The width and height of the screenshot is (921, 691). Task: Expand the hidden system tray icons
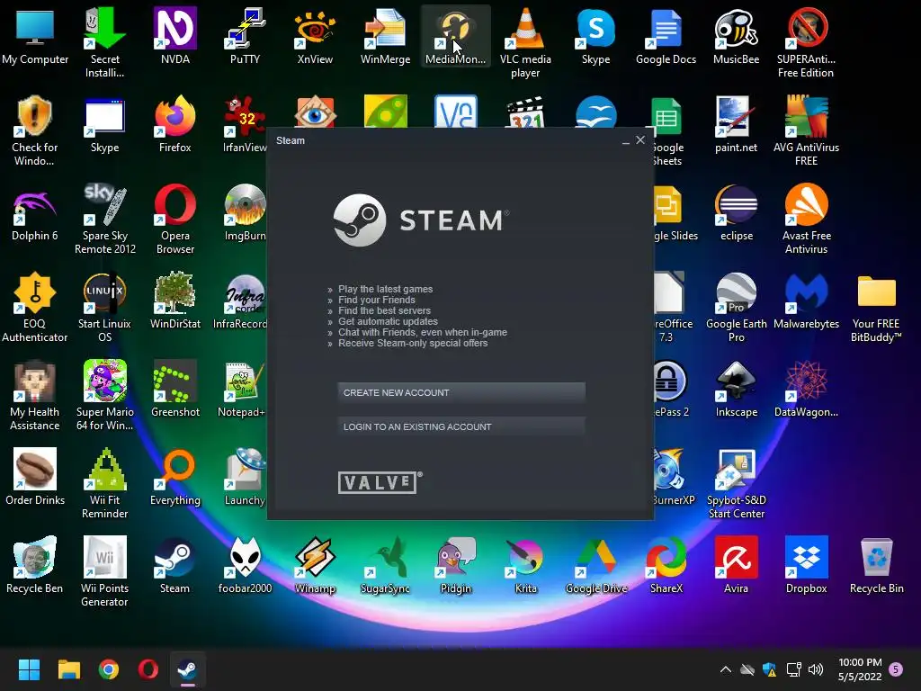pos(726,669)
